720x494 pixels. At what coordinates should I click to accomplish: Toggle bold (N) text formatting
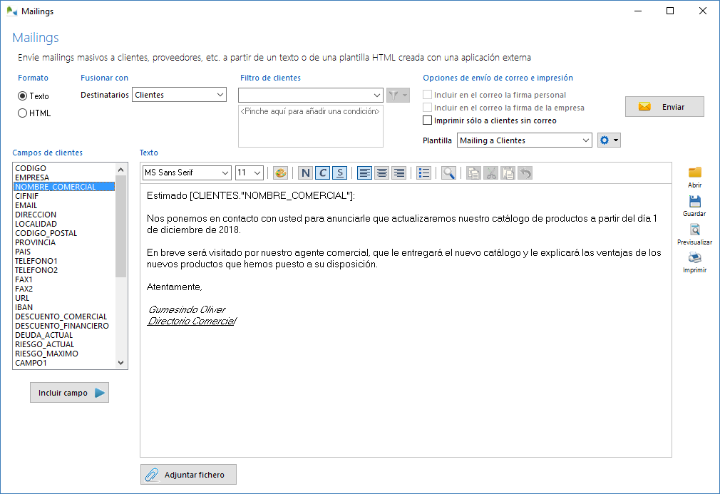click(305, 173)
